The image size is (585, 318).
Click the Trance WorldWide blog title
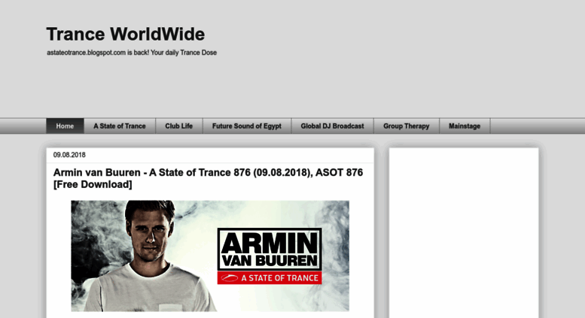click(x=125, y=35)
